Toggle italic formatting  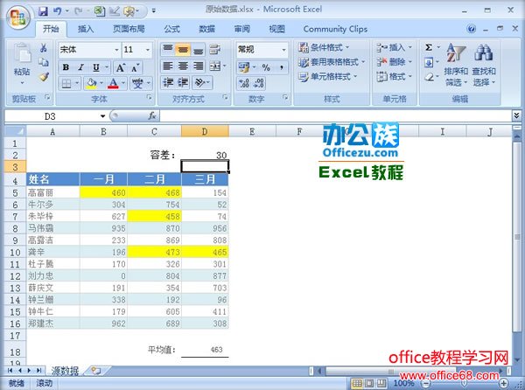pos(80,68)
